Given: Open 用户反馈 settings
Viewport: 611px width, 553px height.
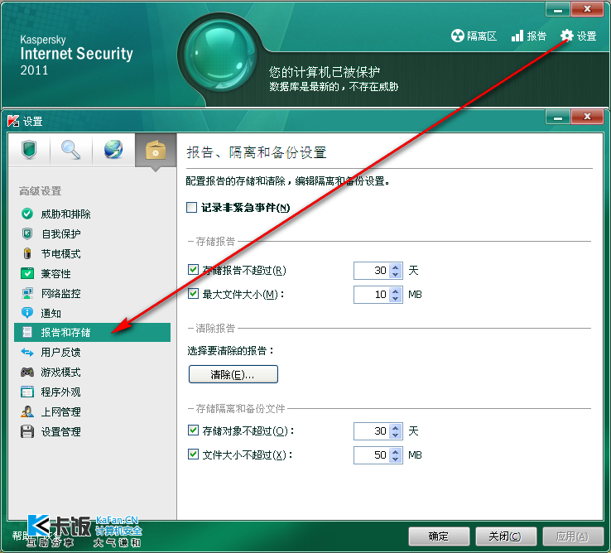Looking at the screenshot, I should click(93, 353).
